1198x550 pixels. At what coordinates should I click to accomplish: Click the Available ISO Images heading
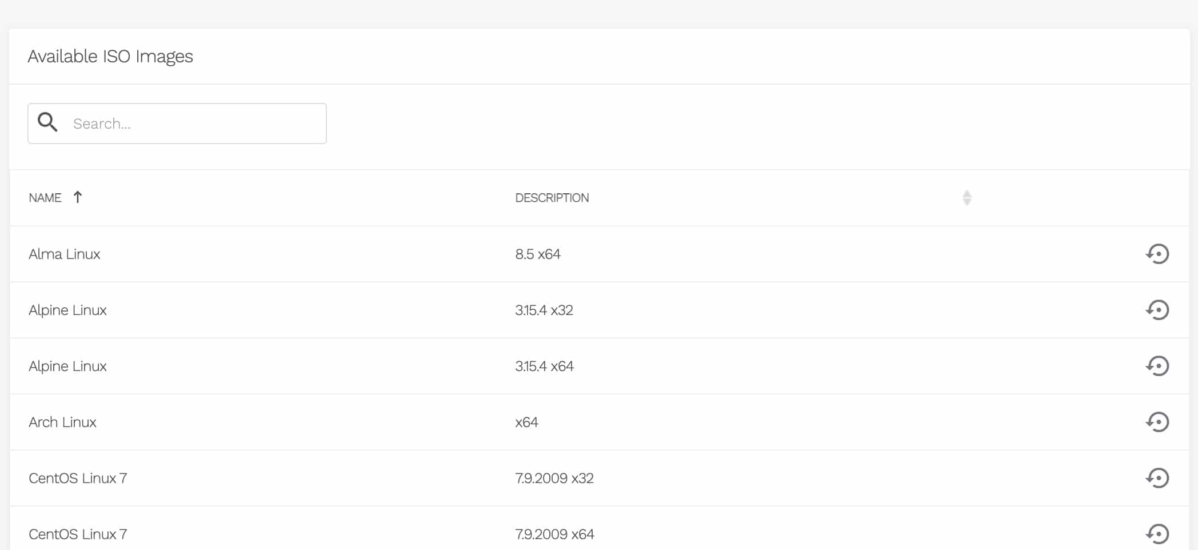(x=110, y=57)
